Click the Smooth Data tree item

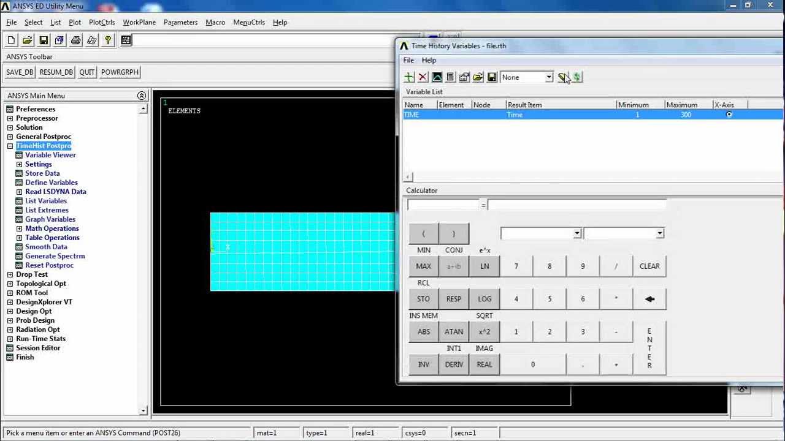[46, 247]
